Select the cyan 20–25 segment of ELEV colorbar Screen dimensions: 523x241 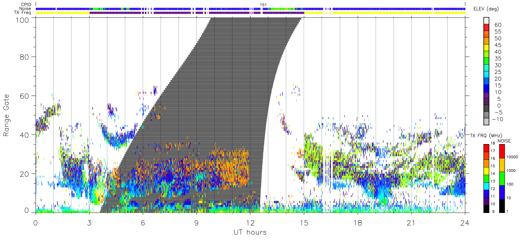[486, 75]
